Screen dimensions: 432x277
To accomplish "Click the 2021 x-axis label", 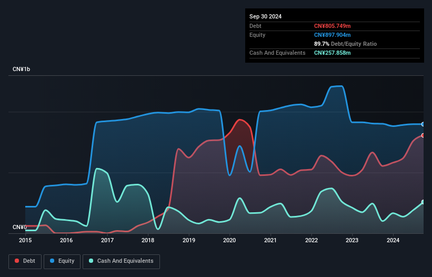I will pos(270,240).
